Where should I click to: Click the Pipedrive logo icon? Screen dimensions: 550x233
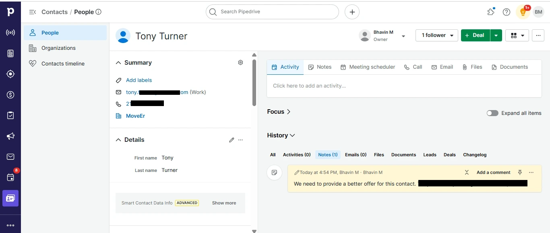point(10,12)
